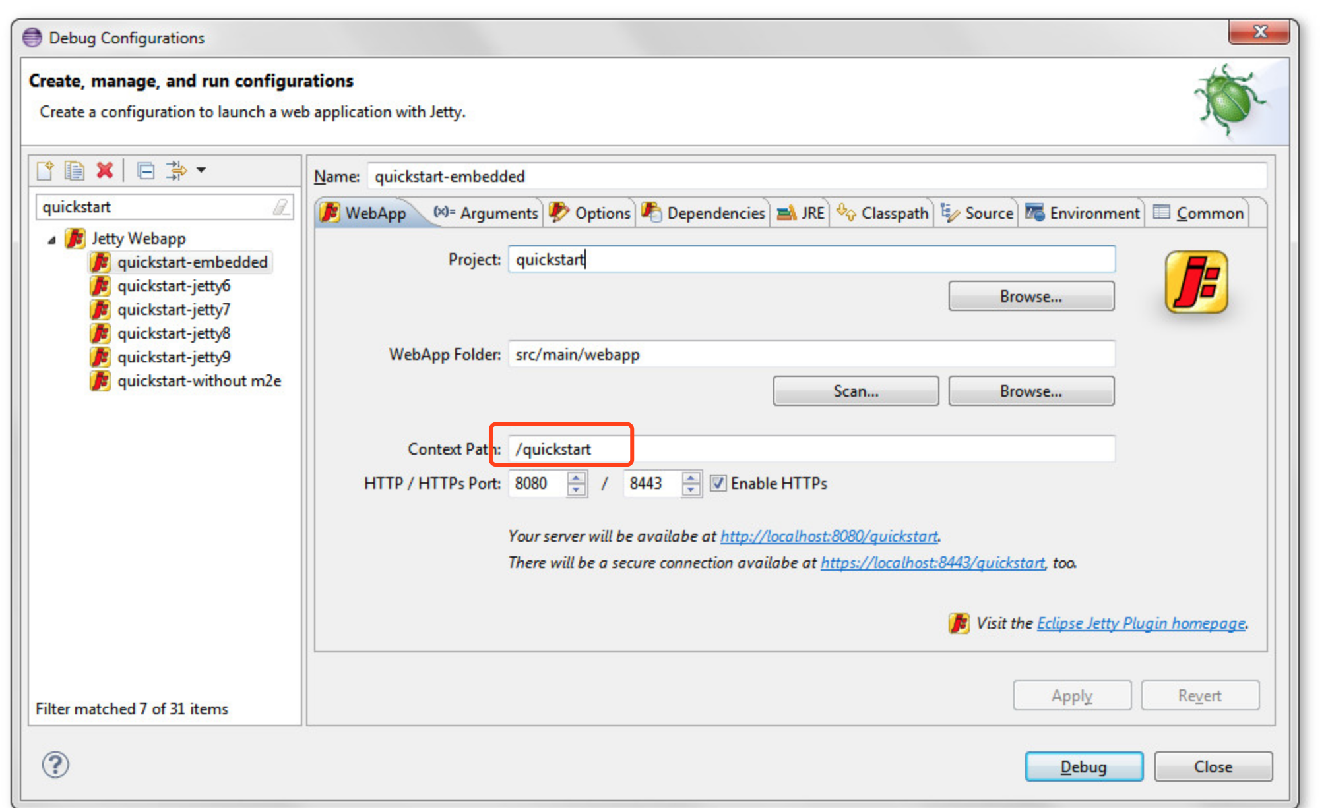The width and height of the screenshot is (1326, 808).
Task: Click the collapse all icon
Action: click(145, 171)
